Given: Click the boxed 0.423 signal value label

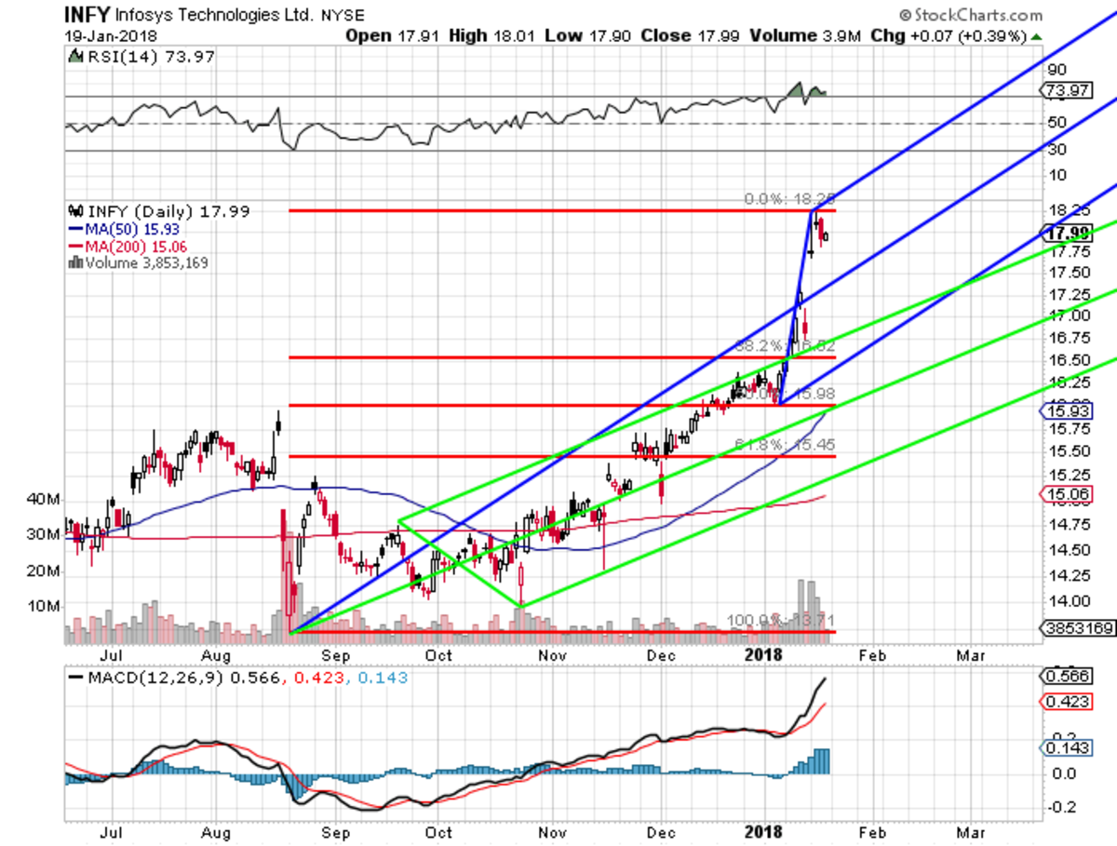Looking at the screenshot, I should pos(1066,703).
